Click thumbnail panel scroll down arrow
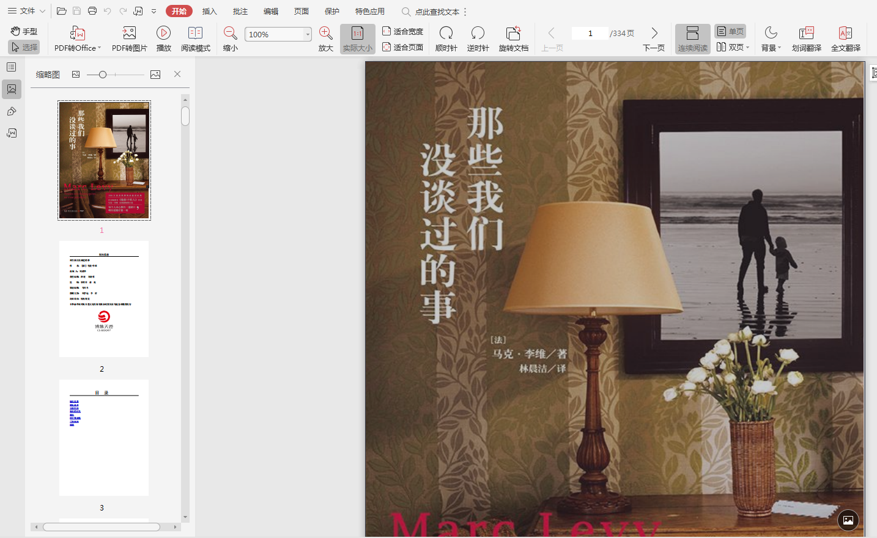 click(x=185, y=517)
